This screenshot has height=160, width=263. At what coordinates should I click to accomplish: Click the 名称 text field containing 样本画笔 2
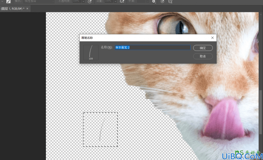pyautogui.click(x=153, y=47)
